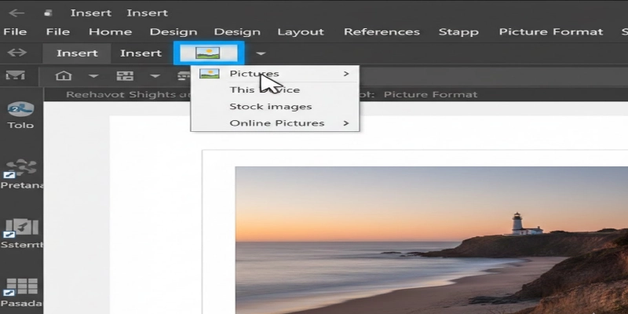Select This Device in the Pictures menu

click(x=264, y=90)
